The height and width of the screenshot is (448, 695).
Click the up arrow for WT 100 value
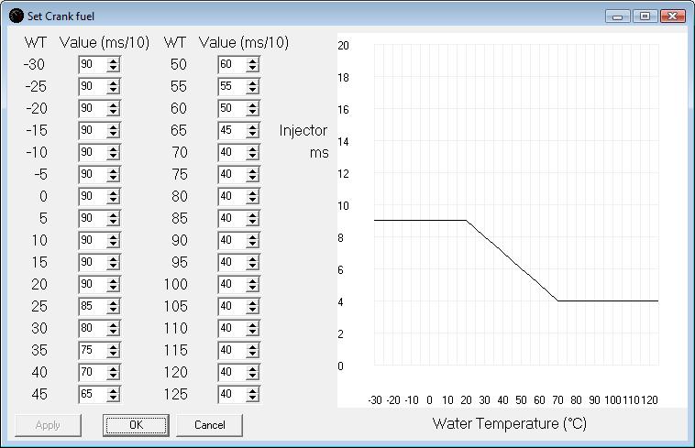[x=252, y=280]
